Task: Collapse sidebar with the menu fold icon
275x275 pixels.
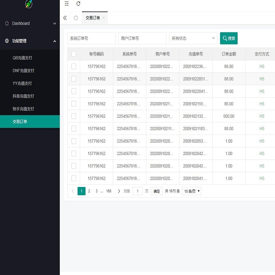Action: [67, 4]
